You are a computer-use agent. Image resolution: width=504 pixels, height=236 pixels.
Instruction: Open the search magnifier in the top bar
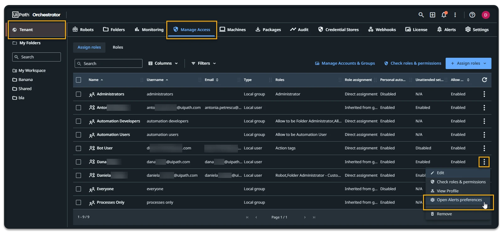tap(421, 15)
